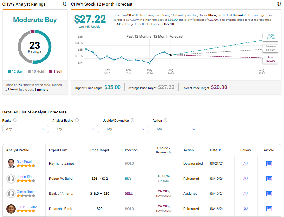Click Lee Horowitz's profile photo
Screen dimensions: 284x217
11,209
